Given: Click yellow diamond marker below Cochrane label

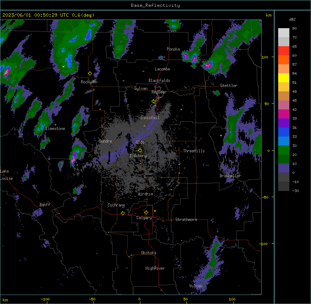Looking at the screenshot, I should [123, 213].
